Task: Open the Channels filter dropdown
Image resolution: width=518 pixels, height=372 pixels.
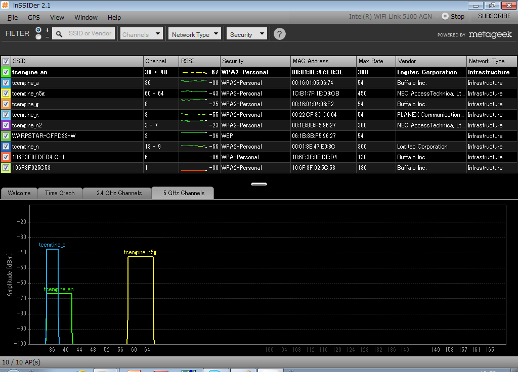Action: pos(142,34)
